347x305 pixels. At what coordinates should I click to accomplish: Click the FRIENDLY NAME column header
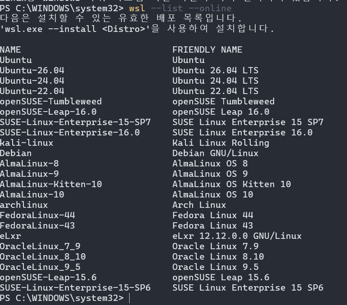[207, 50]
